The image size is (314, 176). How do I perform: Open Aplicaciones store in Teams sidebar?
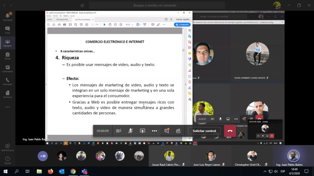[x=7, y=148]
